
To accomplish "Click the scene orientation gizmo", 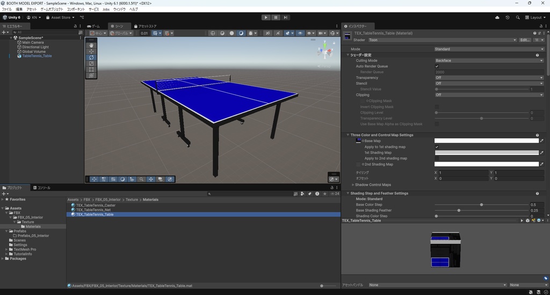I will point(325,52).
